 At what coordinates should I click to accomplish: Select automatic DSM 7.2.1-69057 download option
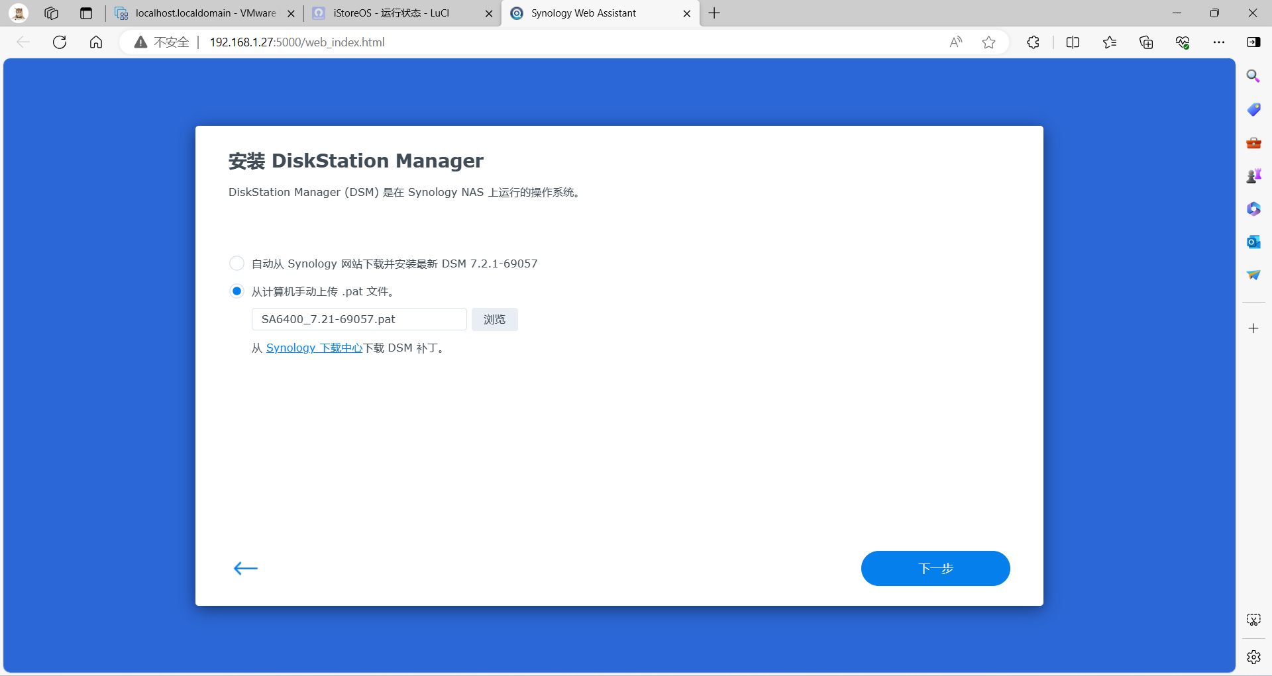[x=237, y=264]
